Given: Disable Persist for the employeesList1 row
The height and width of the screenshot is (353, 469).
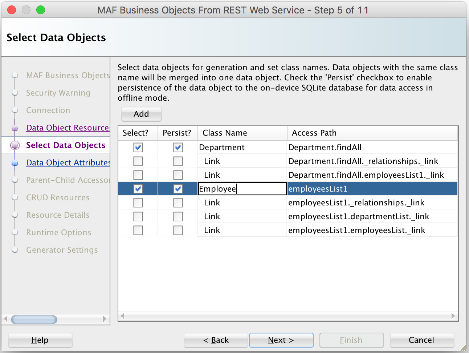Looking at the screenshot, I should [178, 189].
